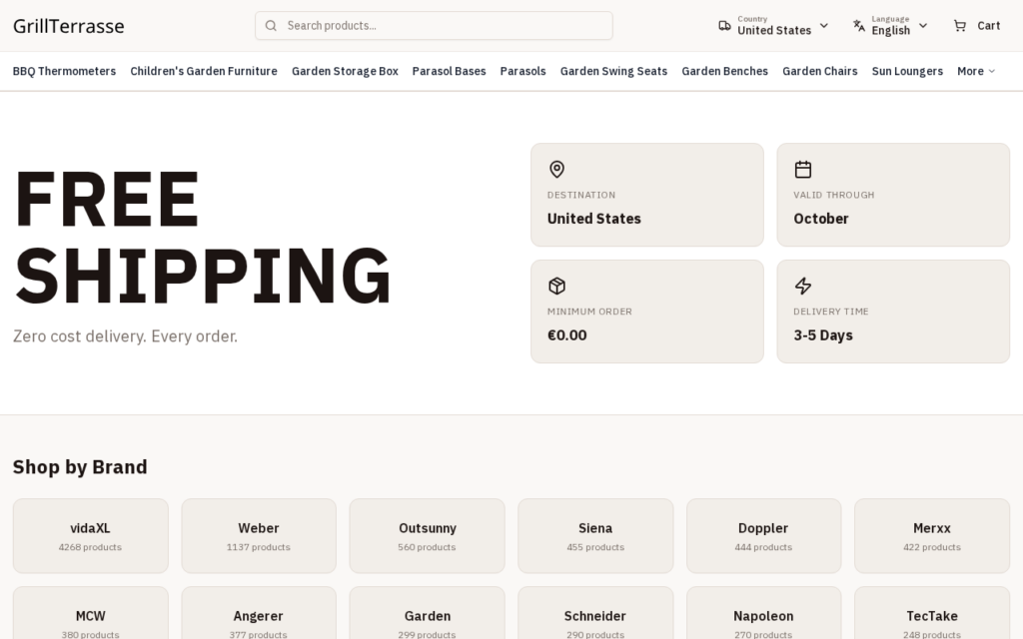Open the Siena brand card
This screenshot has height=639, width=1023.
(595, 536)
